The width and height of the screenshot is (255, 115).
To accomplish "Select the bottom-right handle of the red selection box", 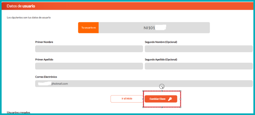I will tap(180, 107).
